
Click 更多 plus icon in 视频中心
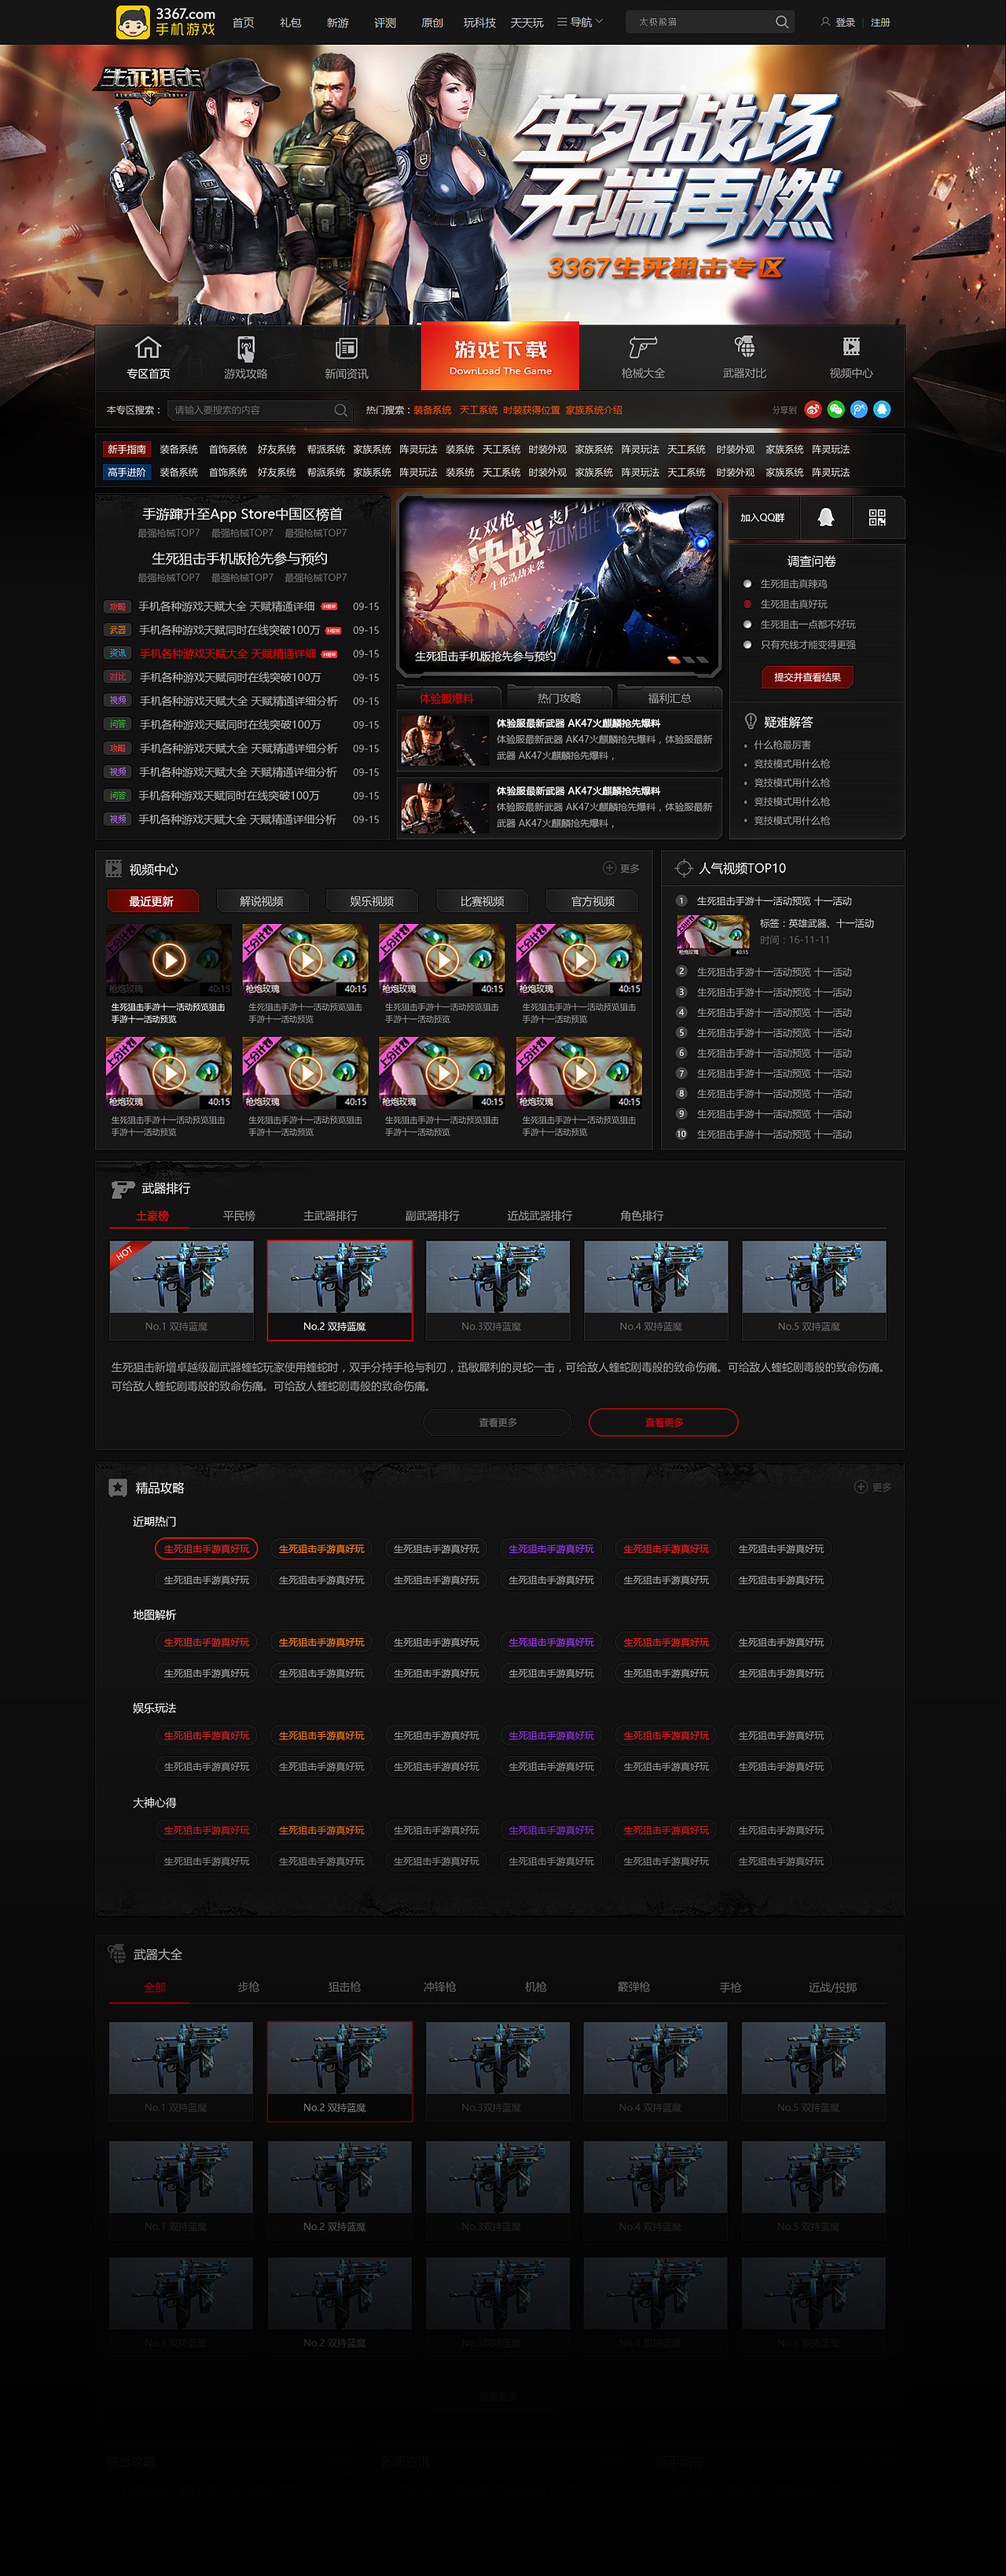tap(609, 868)
